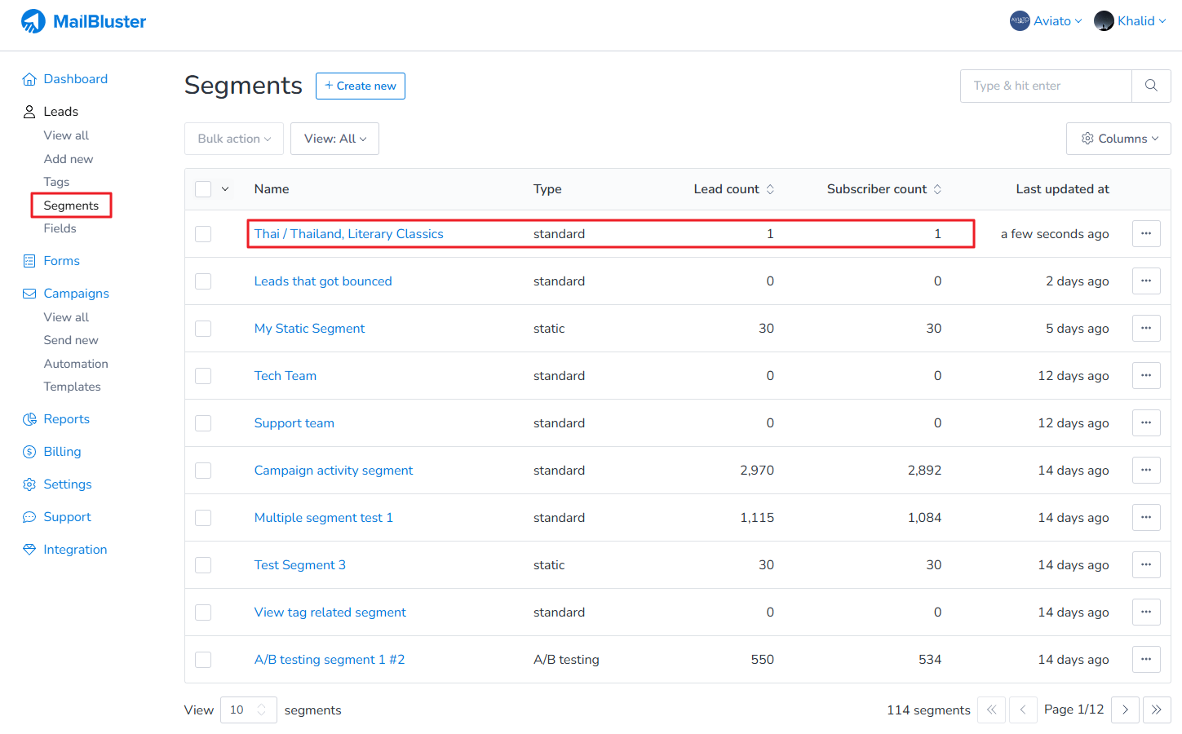Screen dimensions: 1182x734
Task: Go to the next page arrow
Action: point(1125,710)
